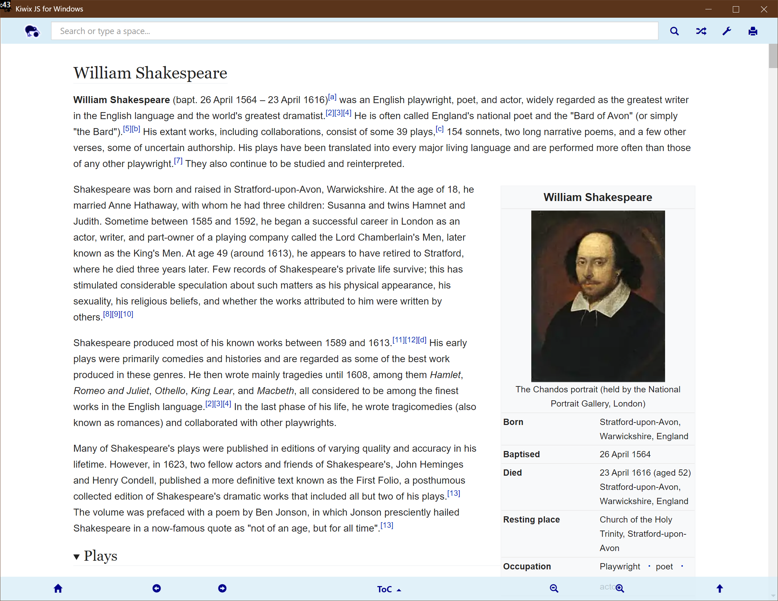Click the italic Hamlet title text

pyautogui.click(x=445, y=375)
